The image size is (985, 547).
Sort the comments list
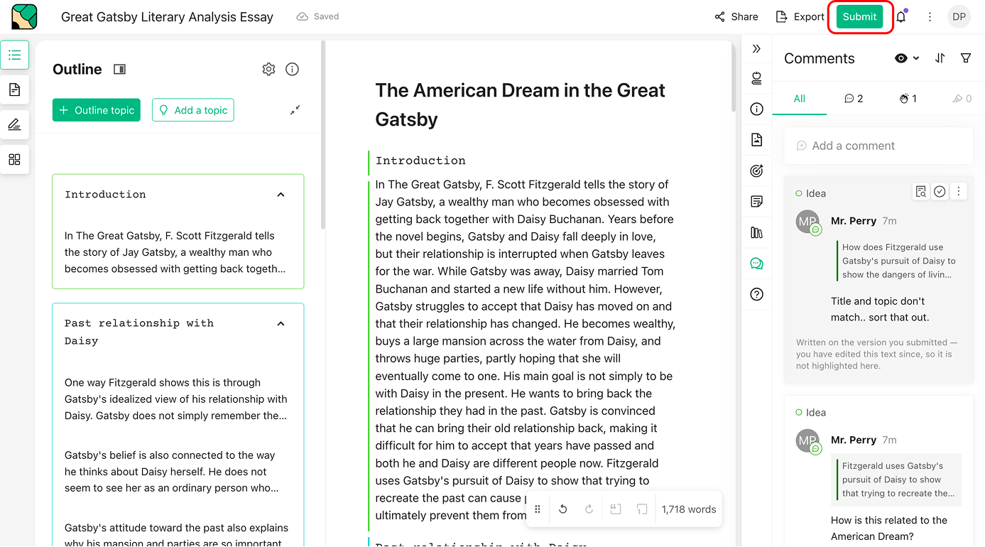click(x=940, y=58)
